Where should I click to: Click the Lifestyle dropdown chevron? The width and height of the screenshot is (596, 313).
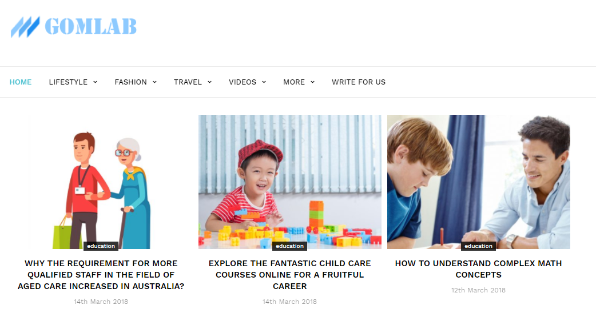(x=95, y=82)
